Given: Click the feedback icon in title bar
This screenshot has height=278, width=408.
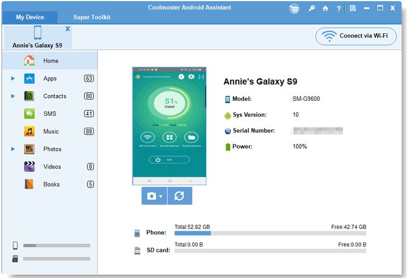Looking at the screenshot, I should coord(353,9).
